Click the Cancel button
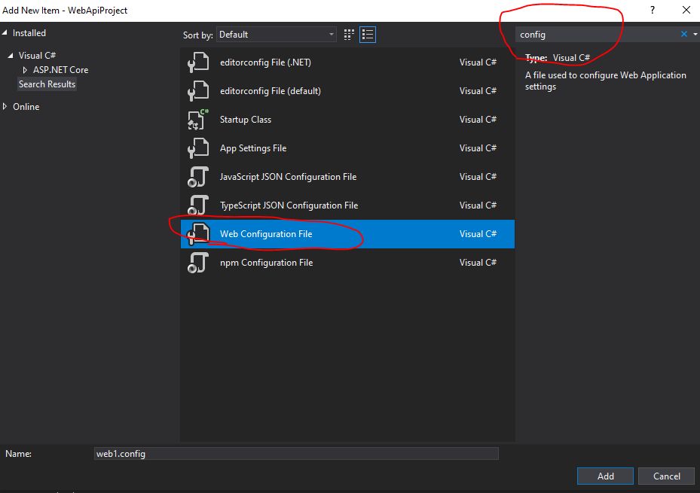 point(667,476)
